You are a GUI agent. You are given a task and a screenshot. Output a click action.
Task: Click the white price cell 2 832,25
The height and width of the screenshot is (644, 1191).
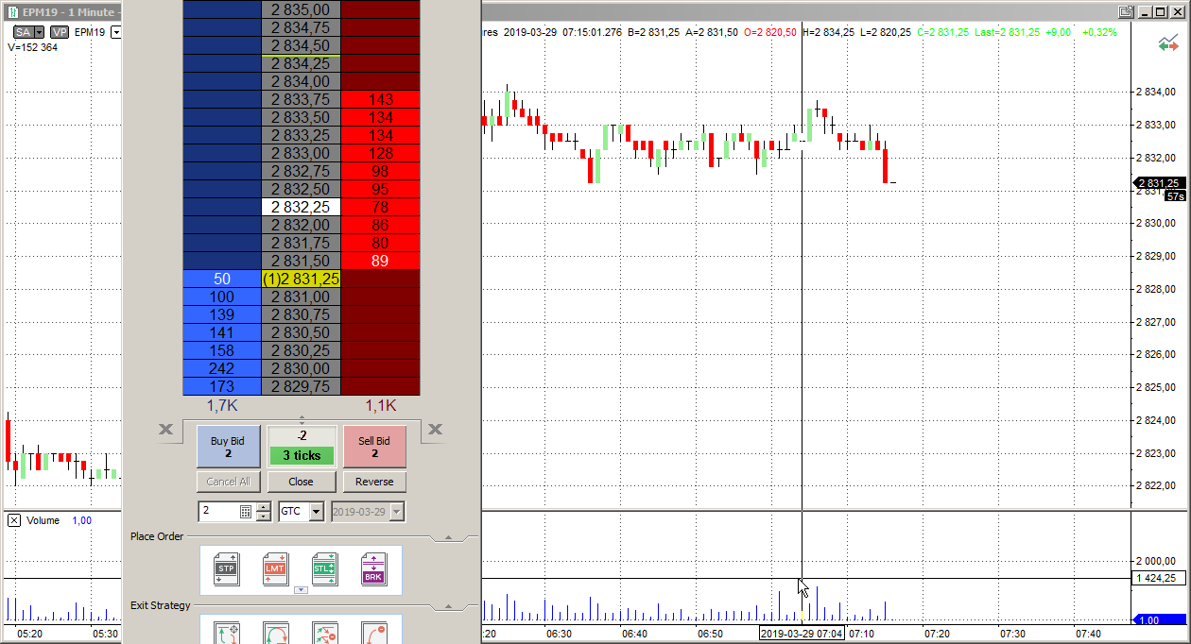tap(301, 207)
